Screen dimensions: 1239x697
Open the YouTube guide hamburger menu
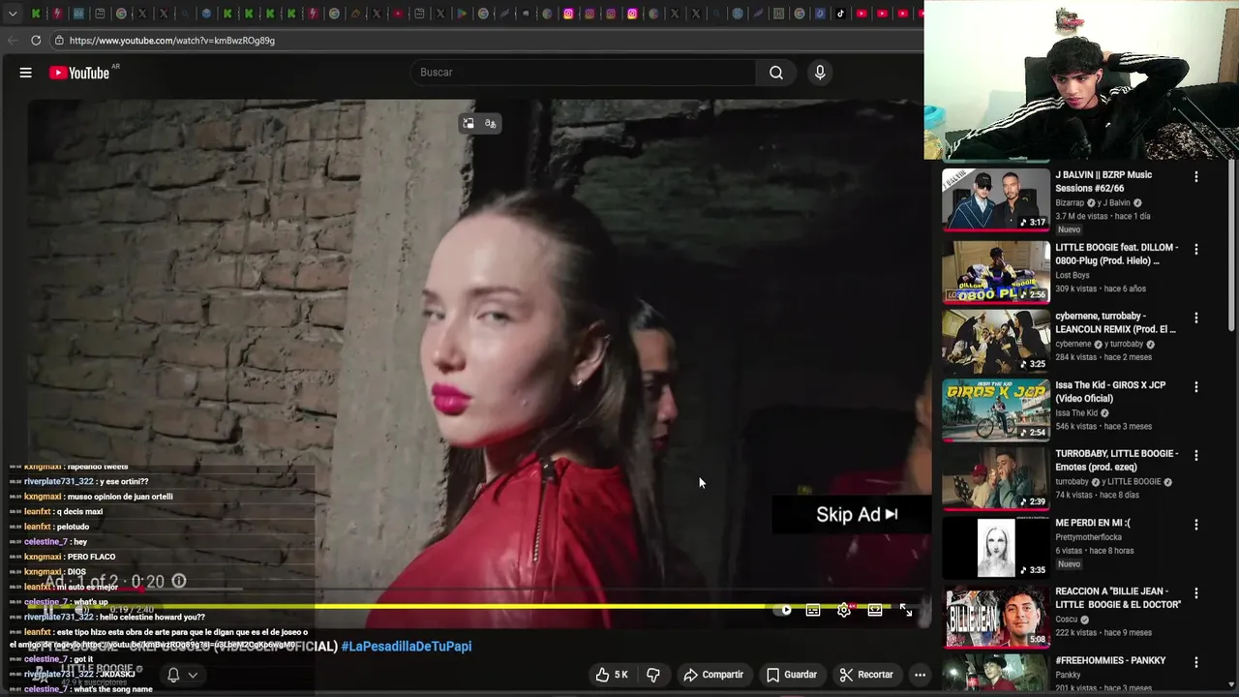pos(26,73)
